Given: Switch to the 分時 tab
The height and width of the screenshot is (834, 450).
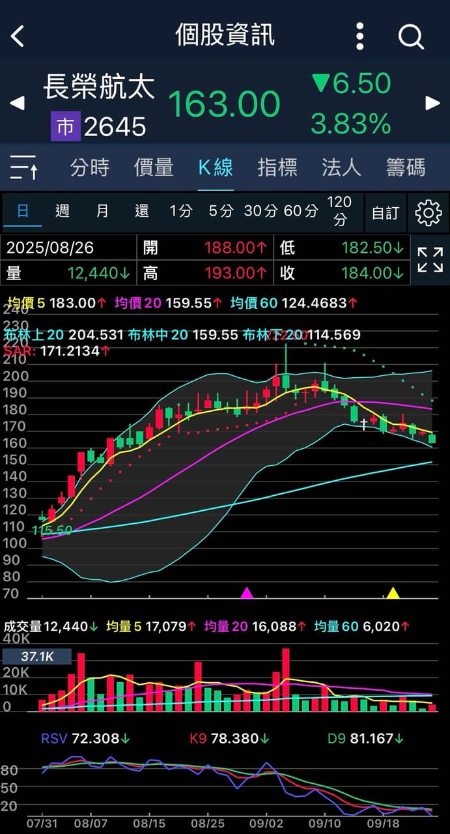Looking at the screenshot, I should coord(90,167).
